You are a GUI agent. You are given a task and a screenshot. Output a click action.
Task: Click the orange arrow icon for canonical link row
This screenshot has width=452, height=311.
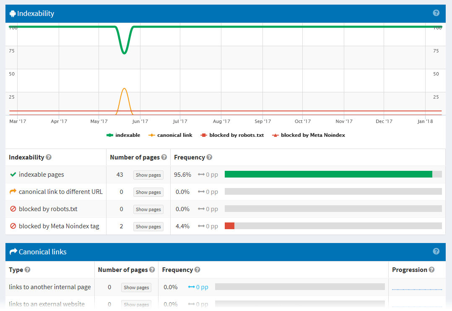point(12,192)
